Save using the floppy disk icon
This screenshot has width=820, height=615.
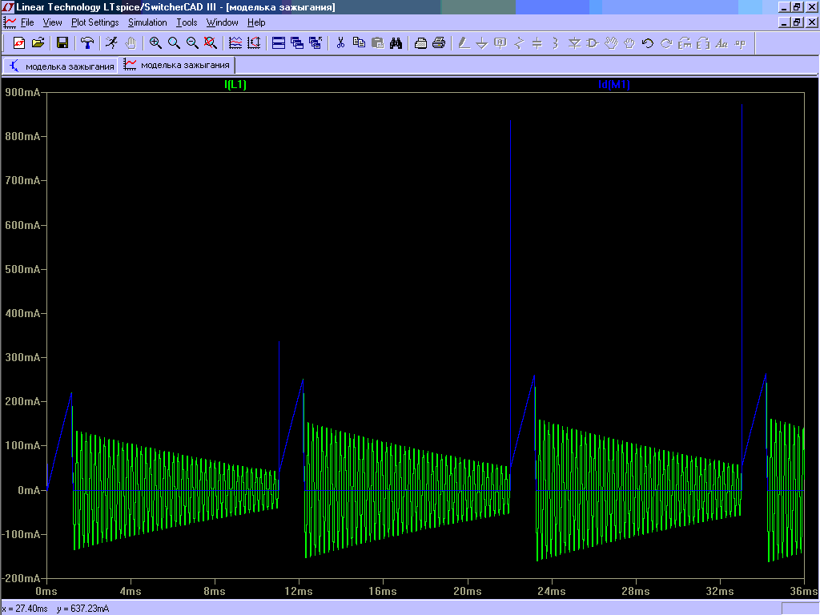(62, 42)
